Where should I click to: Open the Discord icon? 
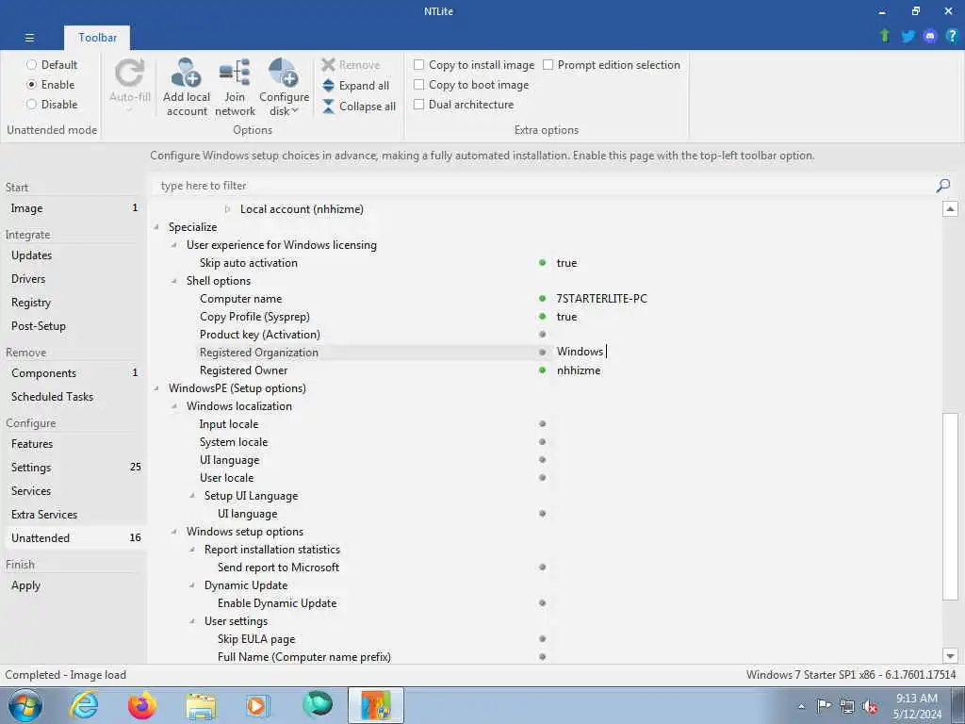coord(929,36)
